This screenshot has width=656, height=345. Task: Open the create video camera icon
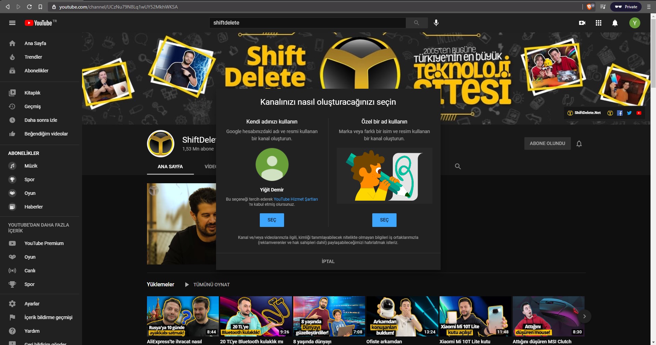[x=582, y=23]
